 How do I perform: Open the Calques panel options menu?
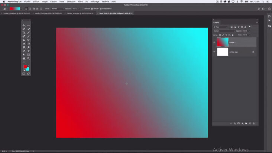(257, 23)
